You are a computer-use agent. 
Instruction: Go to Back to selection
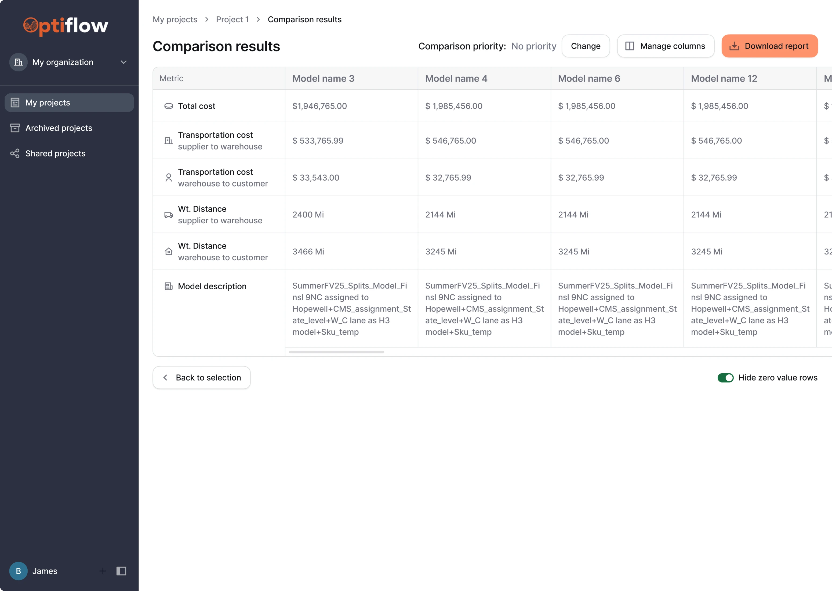[x=201, y=377]
